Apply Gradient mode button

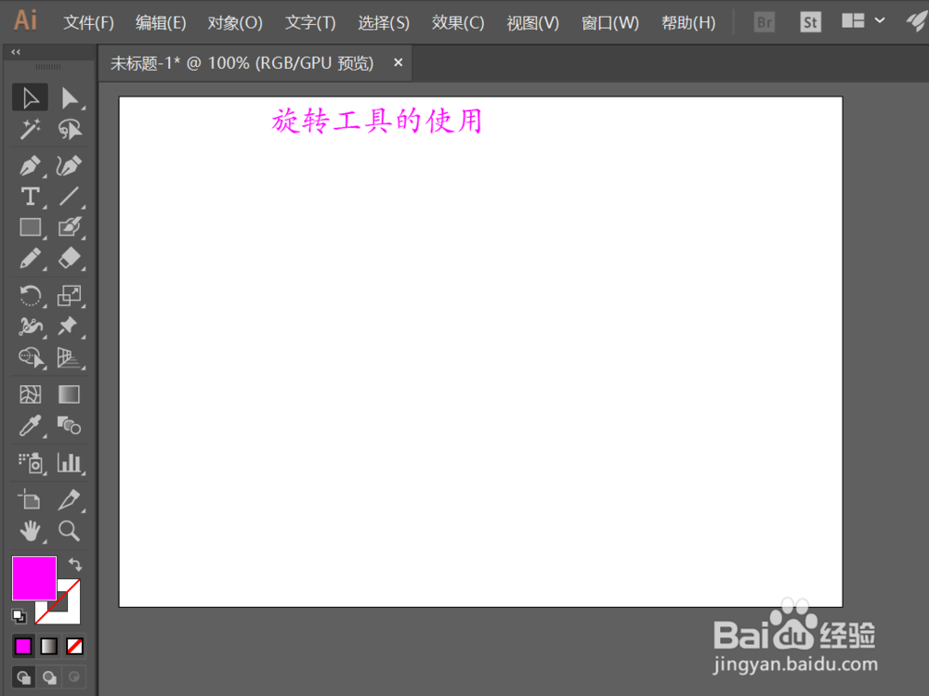[x=48, y=646]
